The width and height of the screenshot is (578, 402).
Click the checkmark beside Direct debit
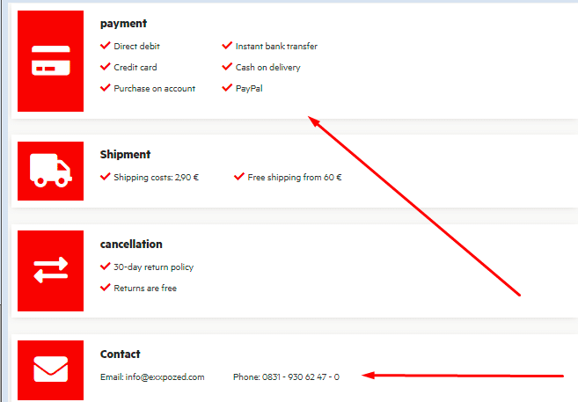click(106, 46)
